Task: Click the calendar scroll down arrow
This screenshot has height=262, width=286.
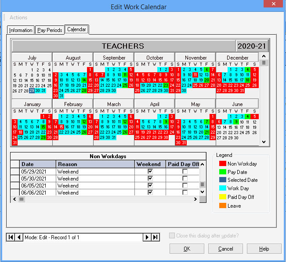Action: click(x=264, y=142)
